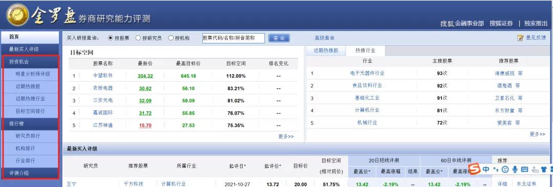Click 更多>> under the 热推行业 table
This screenshot has width=553, height=187.
pyautogui.click(x=537, y=134)
